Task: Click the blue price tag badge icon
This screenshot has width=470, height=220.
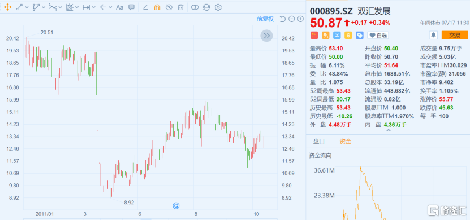Action: 360,36
